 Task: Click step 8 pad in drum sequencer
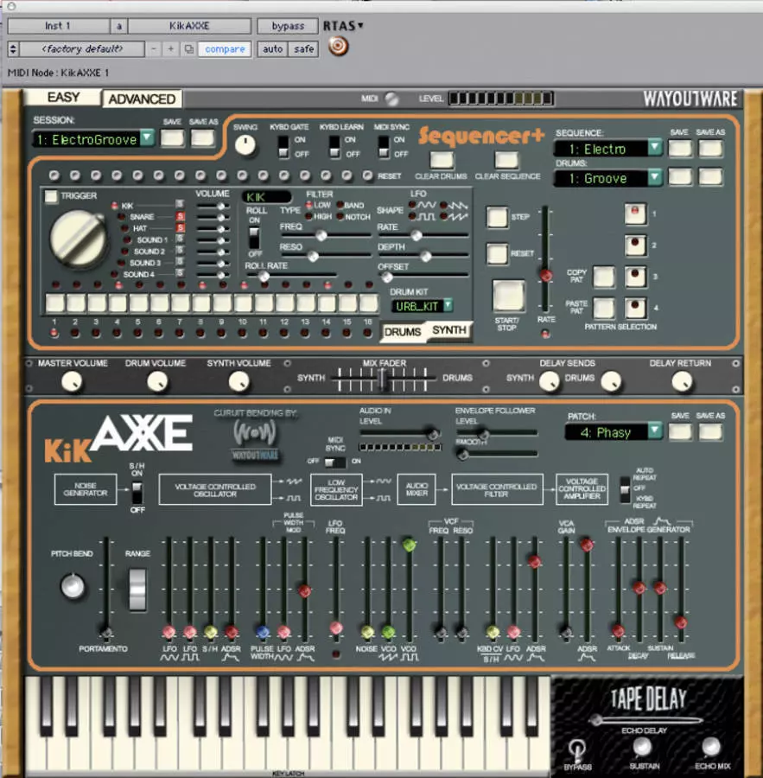(x=201, y=303)
